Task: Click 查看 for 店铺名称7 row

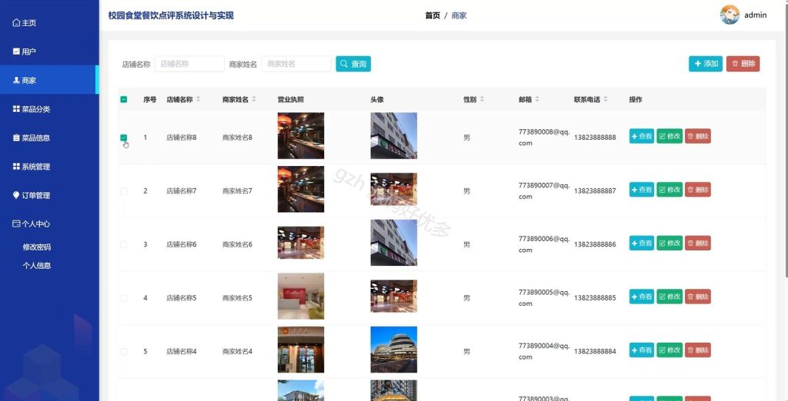Action: coord(642,190)
